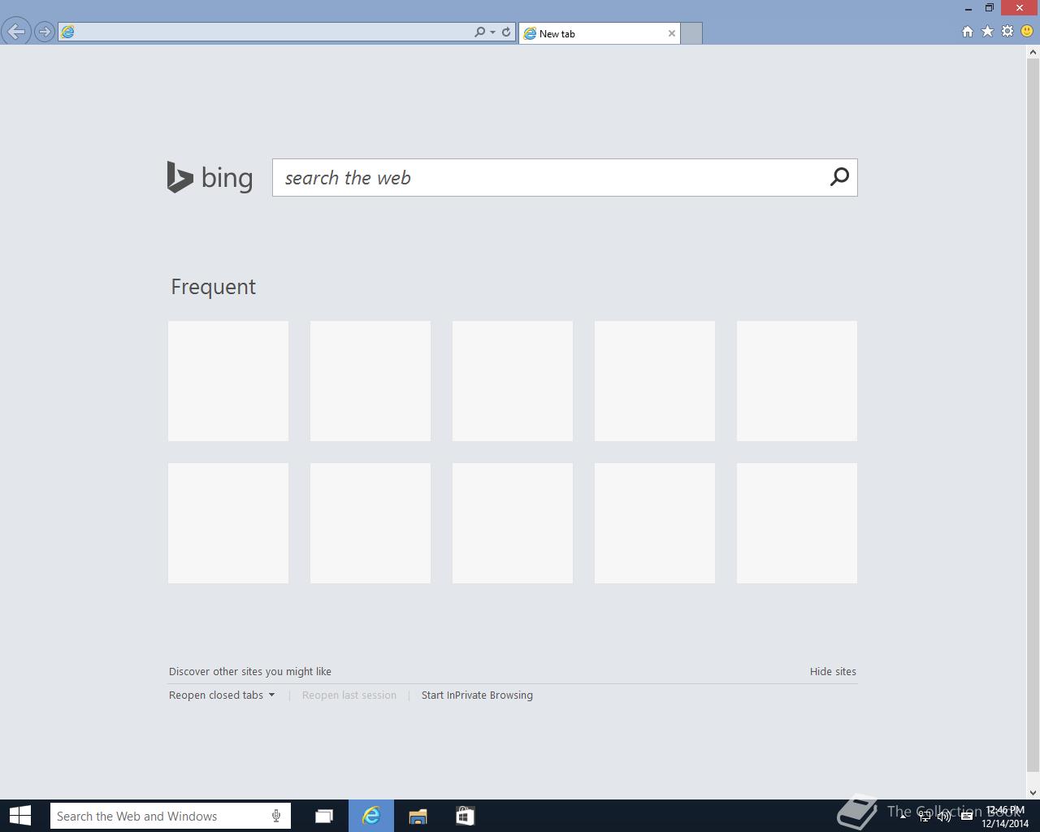The height and width of the screenshot is (832, 1040).
Task: Open File Explorer from the taskbar
Action: pos(418,816)
